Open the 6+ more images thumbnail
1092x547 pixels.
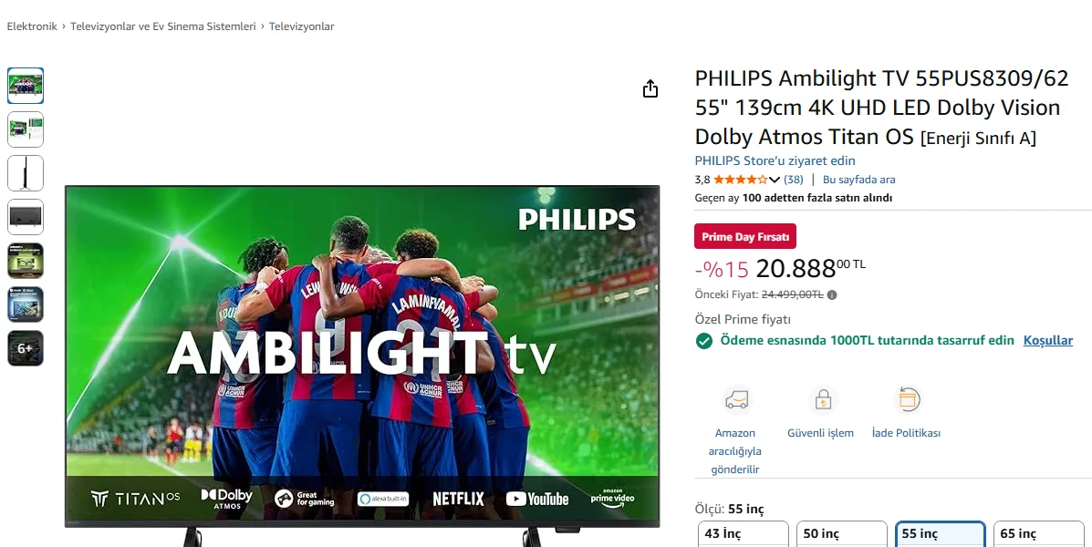(25, 348)
